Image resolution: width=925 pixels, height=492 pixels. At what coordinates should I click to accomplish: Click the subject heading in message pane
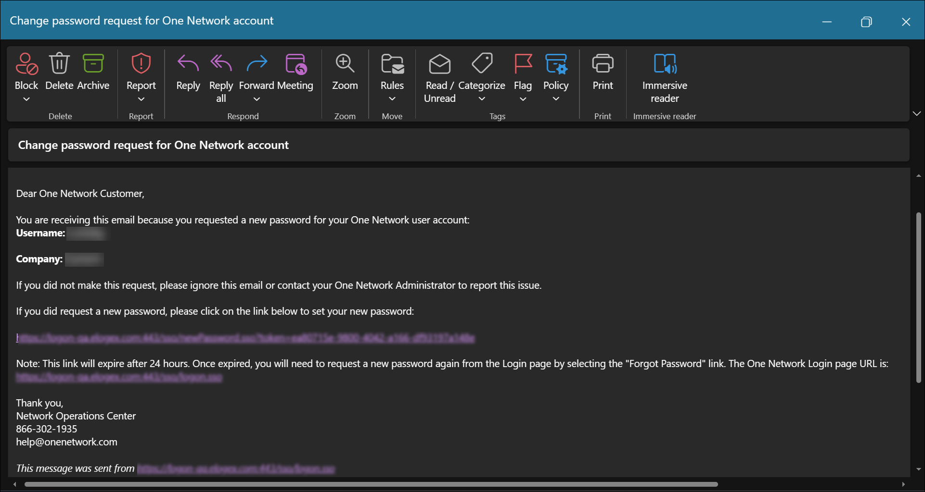153,145
